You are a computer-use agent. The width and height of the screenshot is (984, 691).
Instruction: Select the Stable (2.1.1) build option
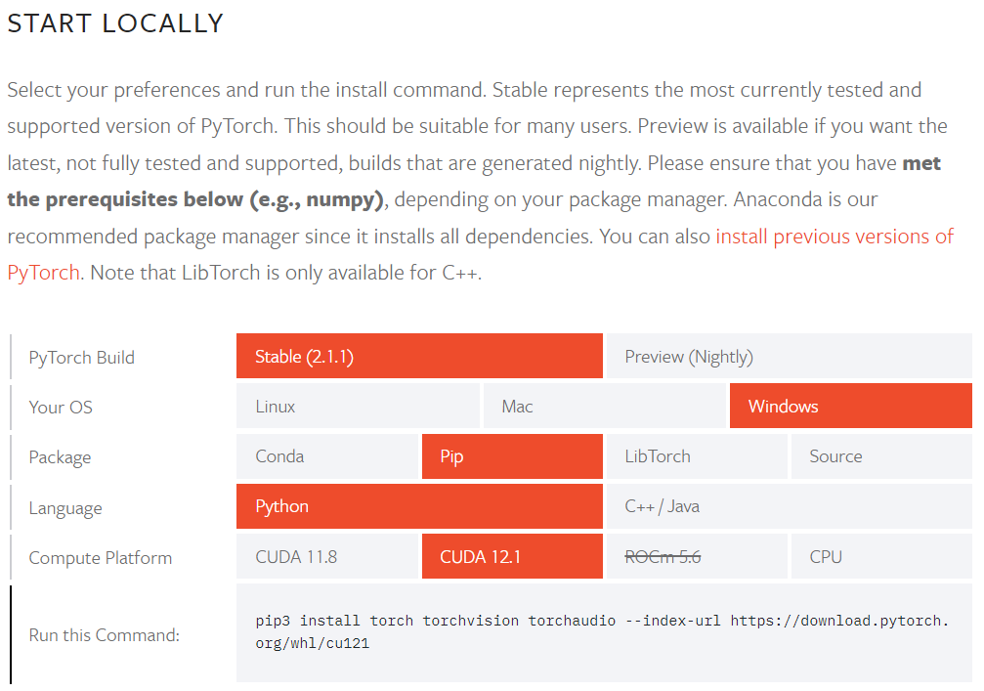click(419, 357)
